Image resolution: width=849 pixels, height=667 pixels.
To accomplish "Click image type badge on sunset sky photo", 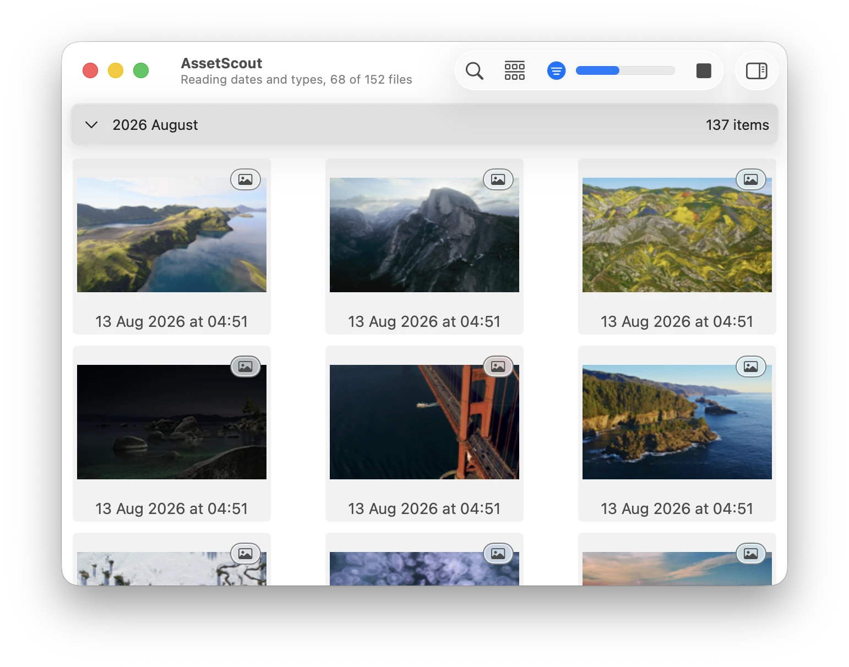I will coord(751,554).
